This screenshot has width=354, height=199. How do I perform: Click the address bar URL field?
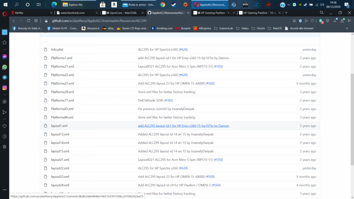point(99,21)
